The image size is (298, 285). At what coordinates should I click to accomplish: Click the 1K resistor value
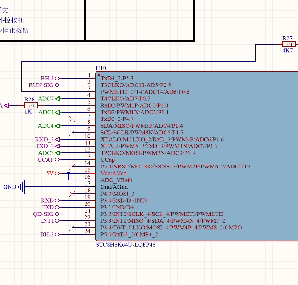tap(28, 111)
